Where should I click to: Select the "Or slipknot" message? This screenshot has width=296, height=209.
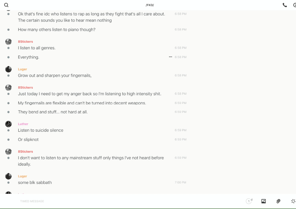click(28, 139)
